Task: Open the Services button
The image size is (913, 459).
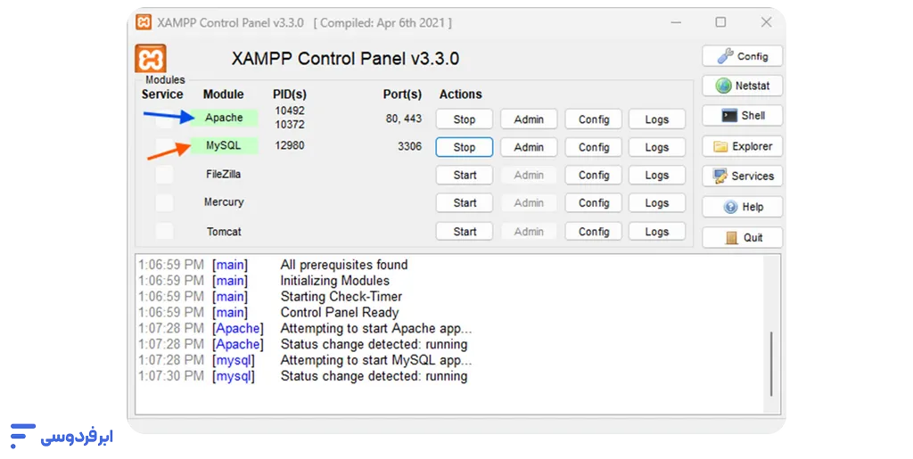Action: [x=743, y=176]
